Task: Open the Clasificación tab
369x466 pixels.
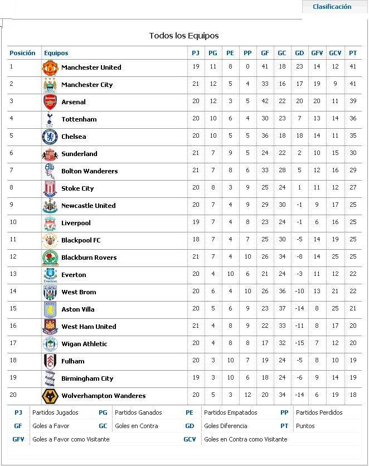Action: coord(332,7)
